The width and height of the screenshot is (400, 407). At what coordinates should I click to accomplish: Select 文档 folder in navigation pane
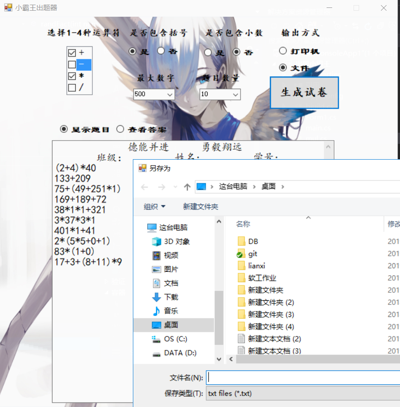pos(165,283)
